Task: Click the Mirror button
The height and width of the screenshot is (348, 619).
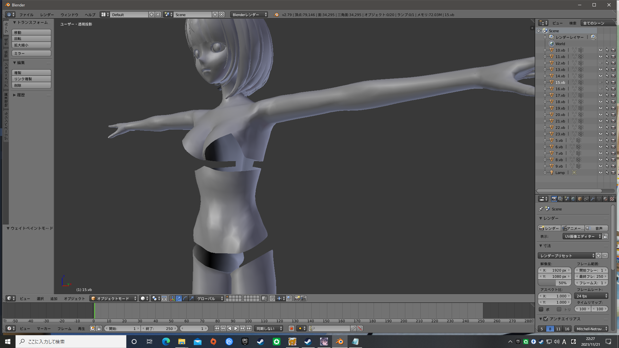Action: (x=31, y=53)
